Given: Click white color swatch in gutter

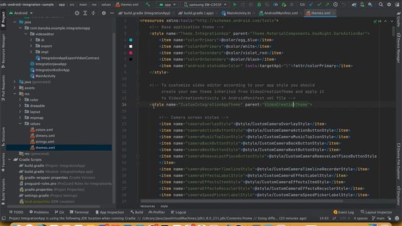Looking at the screenshot, I should (x=131, y=46).
